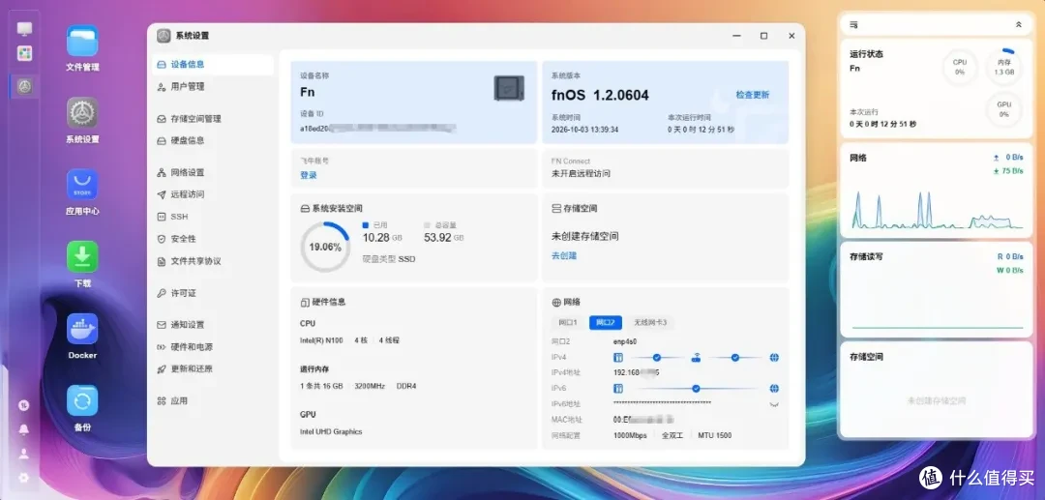Screen dimensions: 1045x500
Task: Click the Intel UHD Graphics text
Action: (x=331, y=431)
